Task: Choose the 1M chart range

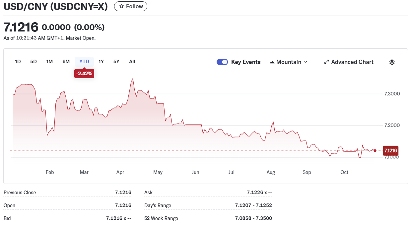Action: point(49,62)
